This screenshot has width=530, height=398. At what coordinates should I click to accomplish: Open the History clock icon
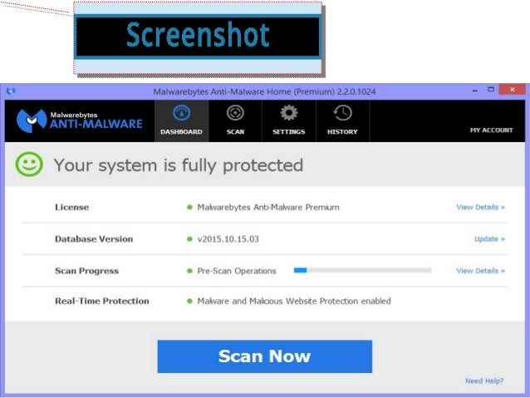click(342, 113)
